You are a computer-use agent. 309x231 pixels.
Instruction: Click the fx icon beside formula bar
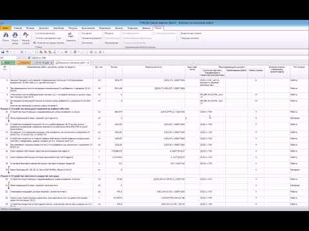click(x=30, y=58)
